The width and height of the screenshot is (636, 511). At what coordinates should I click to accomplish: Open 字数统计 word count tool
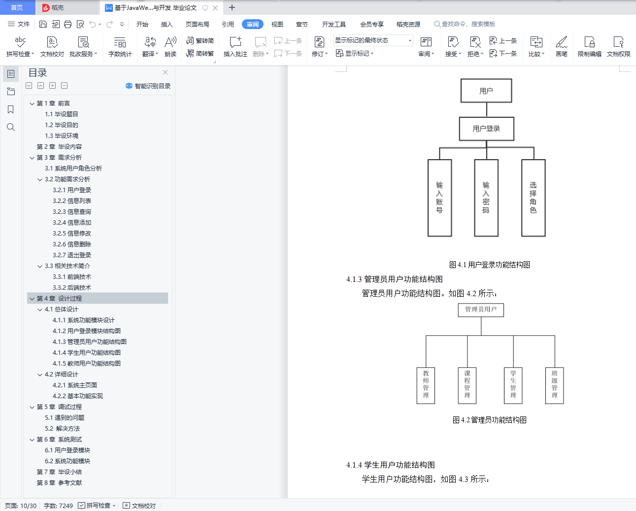[x=120, y=47]
